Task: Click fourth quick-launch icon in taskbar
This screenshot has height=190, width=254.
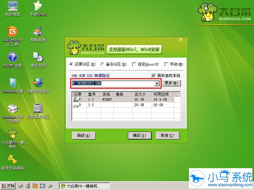Action: [43, 186]
